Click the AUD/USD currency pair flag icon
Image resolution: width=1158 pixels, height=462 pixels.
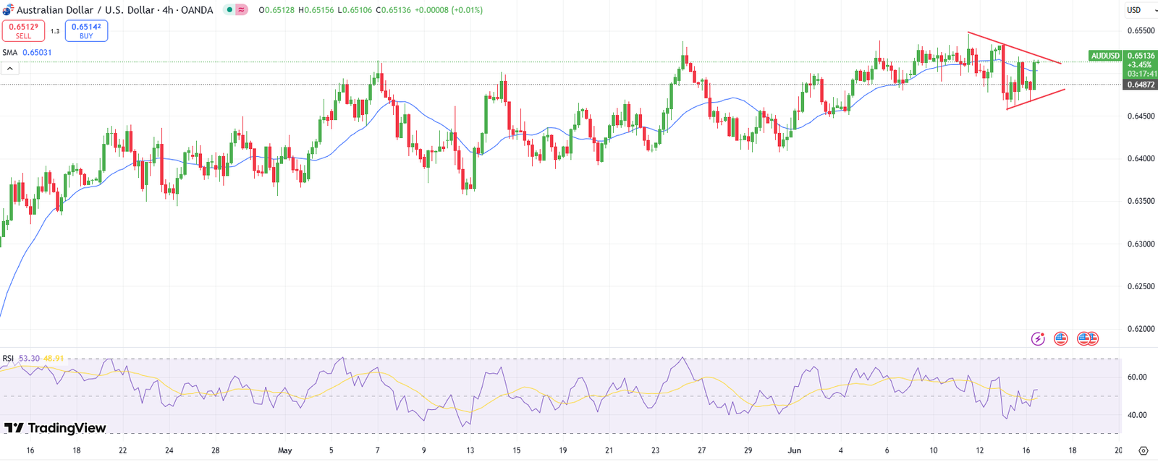tap(8, 10)
